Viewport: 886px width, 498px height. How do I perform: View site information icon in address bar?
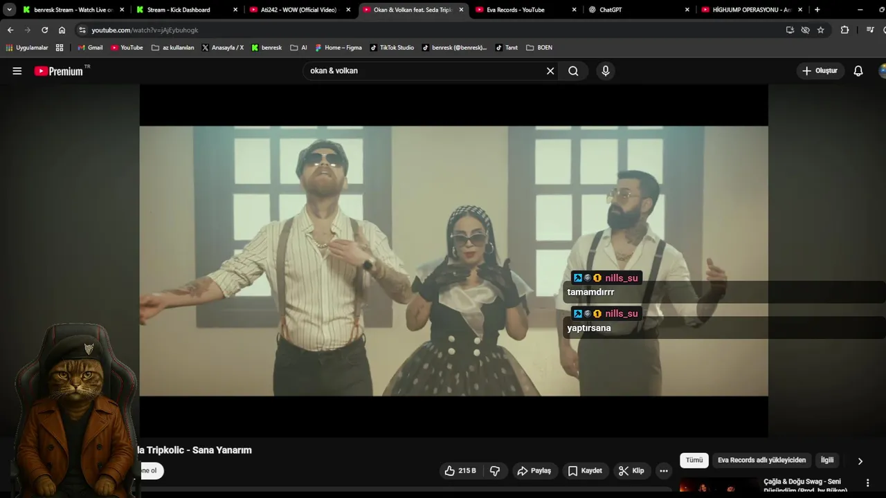[82, 30]
